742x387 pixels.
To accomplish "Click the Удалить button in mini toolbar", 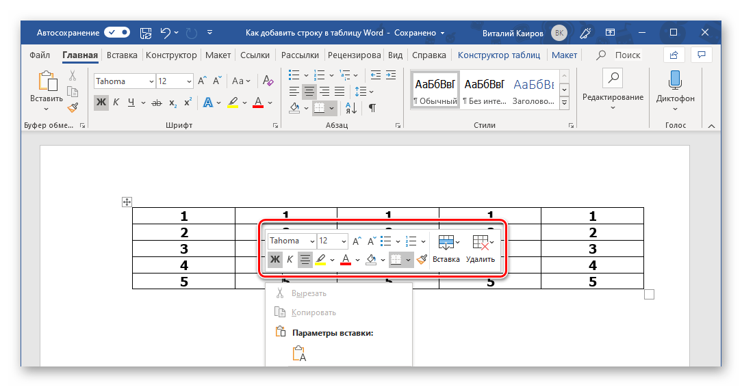I will point(481,250).
